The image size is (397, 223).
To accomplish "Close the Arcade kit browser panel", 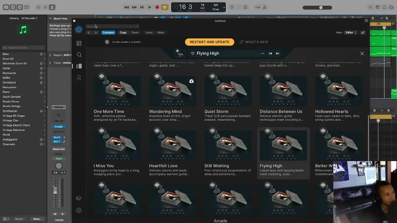I will click(x=362, y=53).
